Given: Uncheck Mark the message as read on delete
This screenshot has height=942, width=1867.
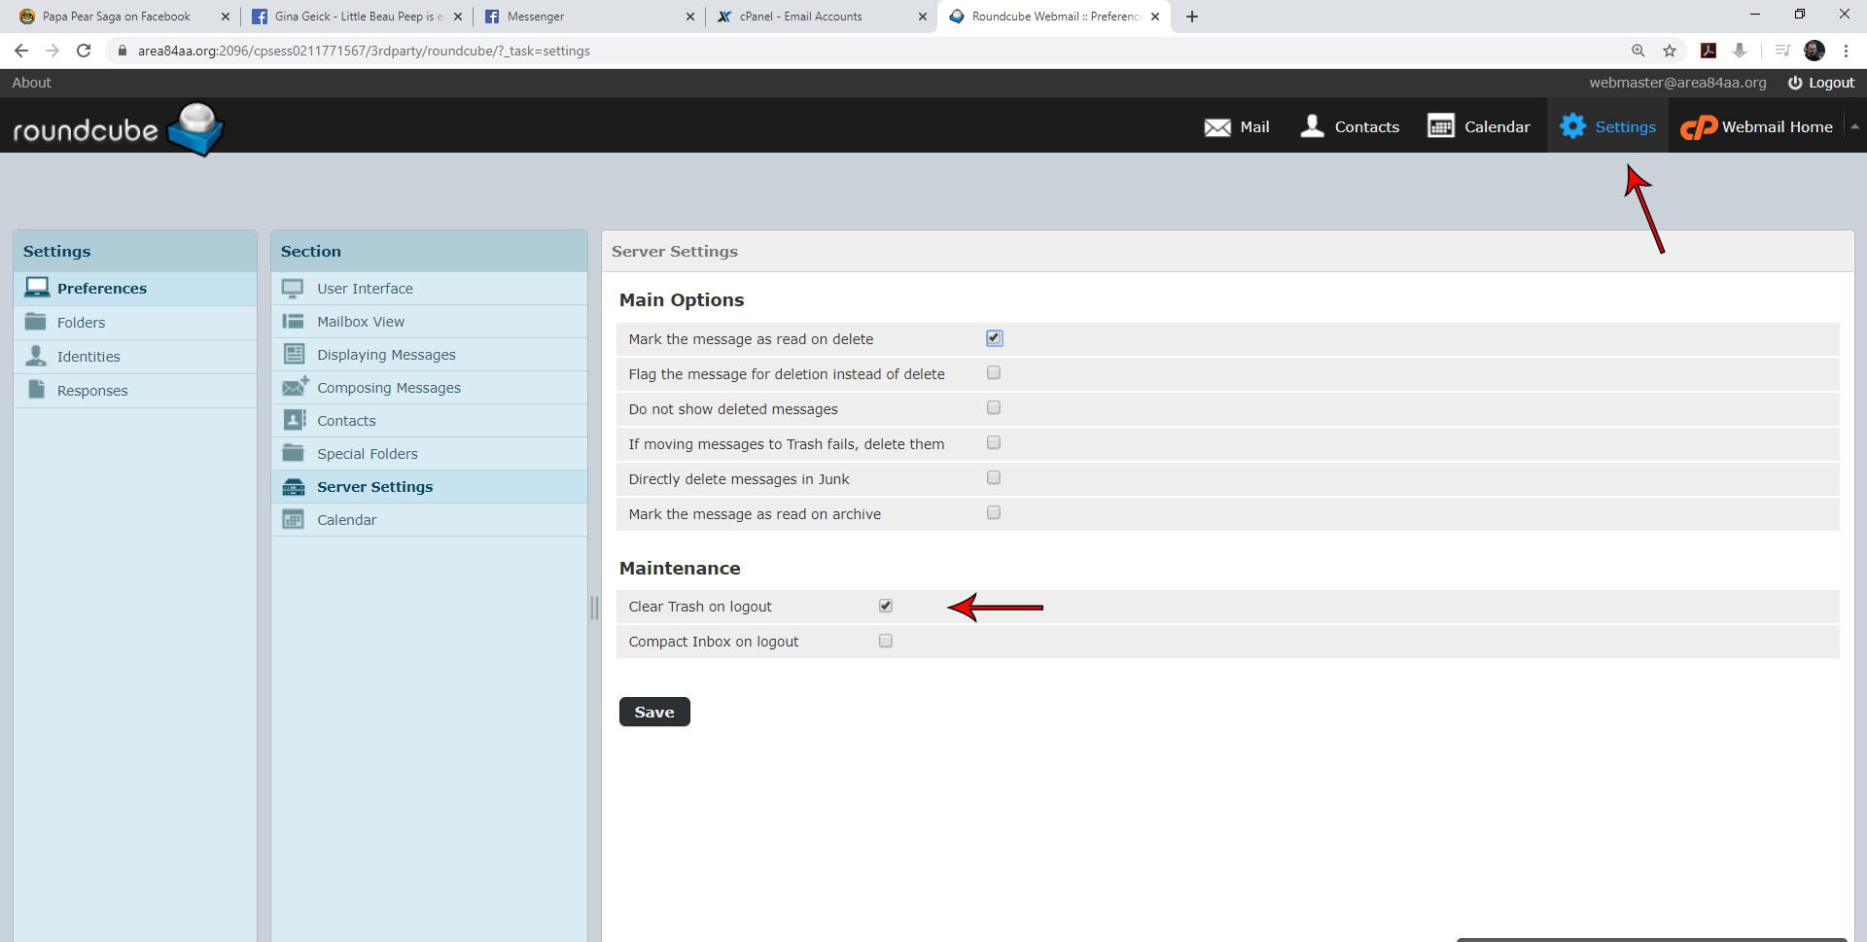Looking at the screenshot, I should coord(994,338).
